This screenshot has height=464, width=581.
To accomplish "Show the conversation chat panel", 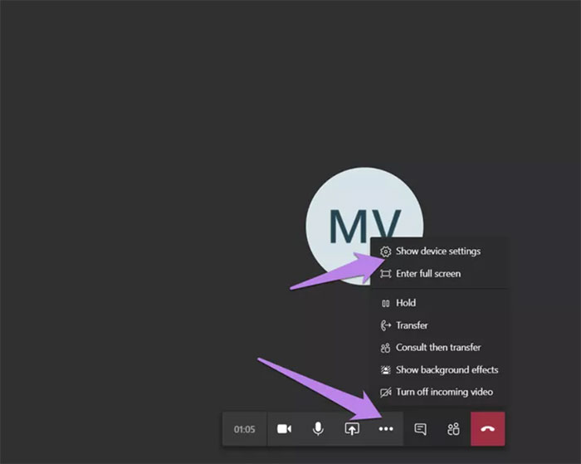I will (420, 429).
